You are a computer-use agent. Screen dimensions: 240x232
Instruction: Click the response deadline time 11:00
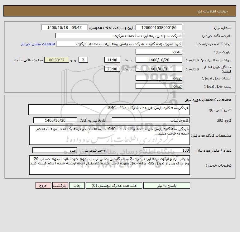click(112, 60)
